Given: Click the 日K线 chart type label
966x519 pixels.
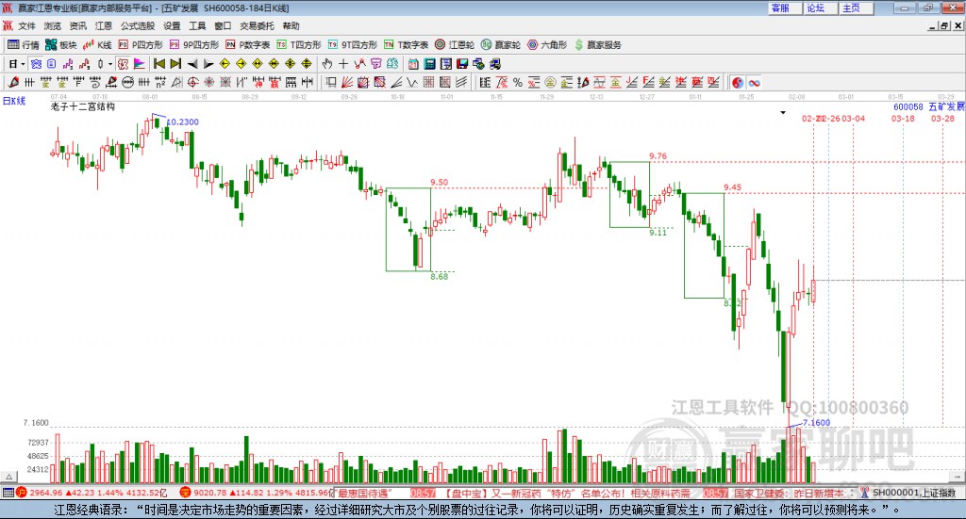Looking at the screenshot, I should [x=14, y=101].
